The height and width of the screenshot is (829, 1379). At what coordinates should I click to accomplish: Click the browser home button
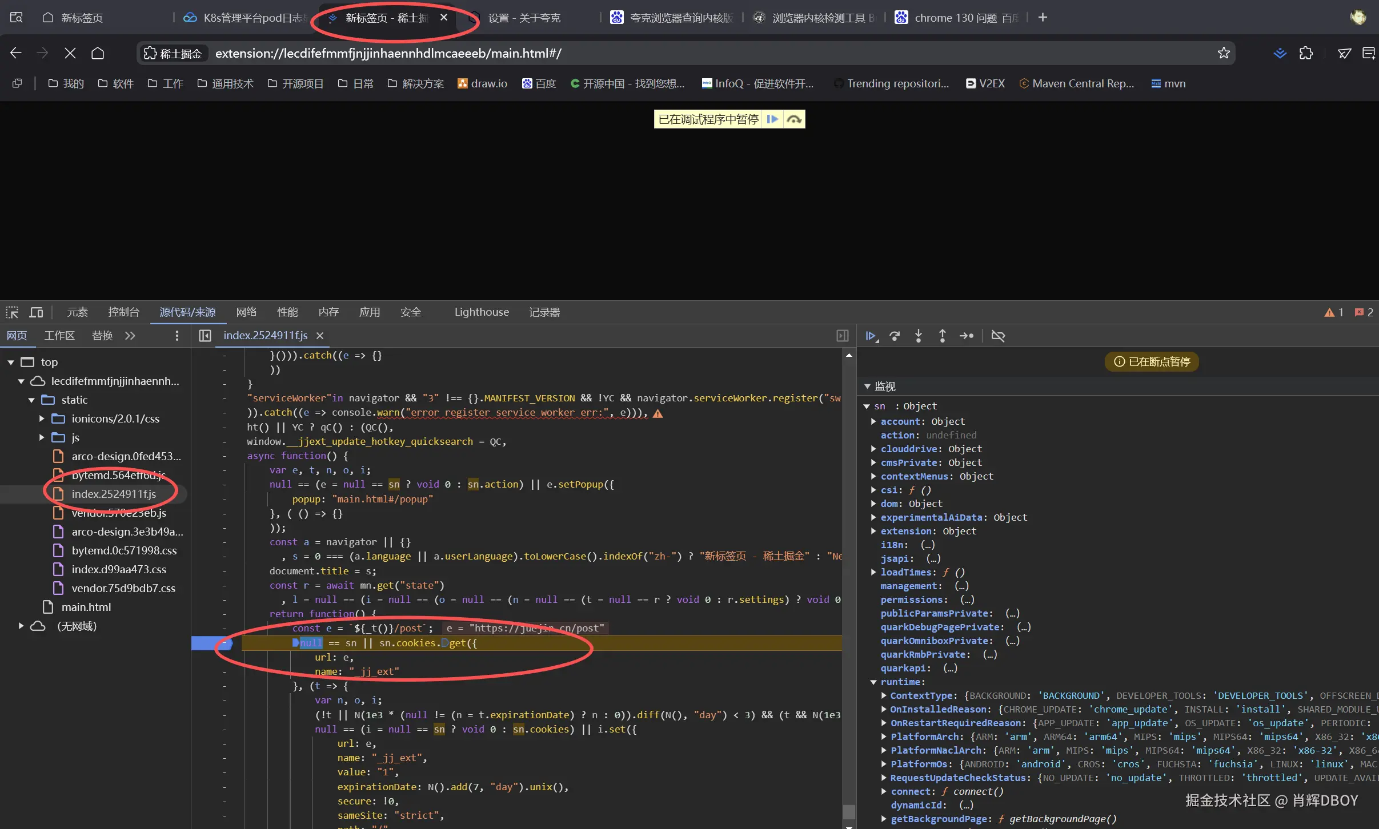point(98,53)
